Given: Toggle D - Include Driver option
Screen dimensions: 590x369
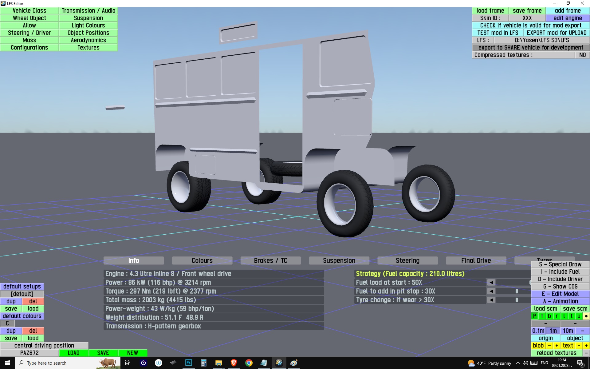Looking at the screenshot, I should (x=560, y=279).
